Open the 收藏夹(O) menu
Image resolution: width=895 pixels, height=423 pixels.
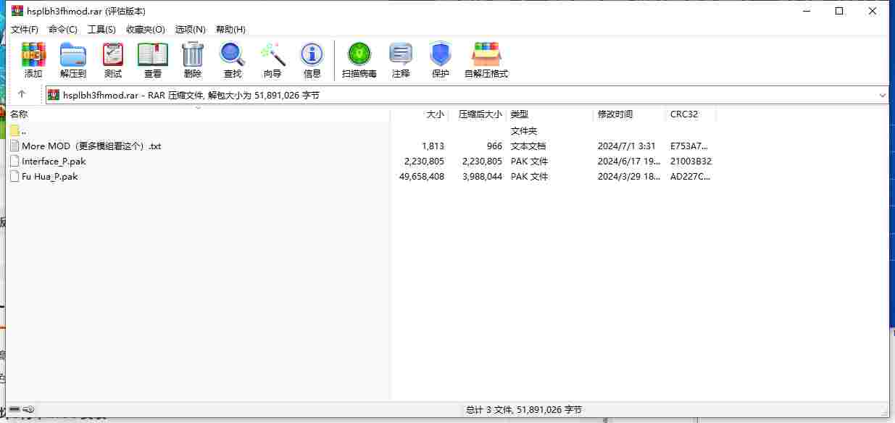(146, 29)
